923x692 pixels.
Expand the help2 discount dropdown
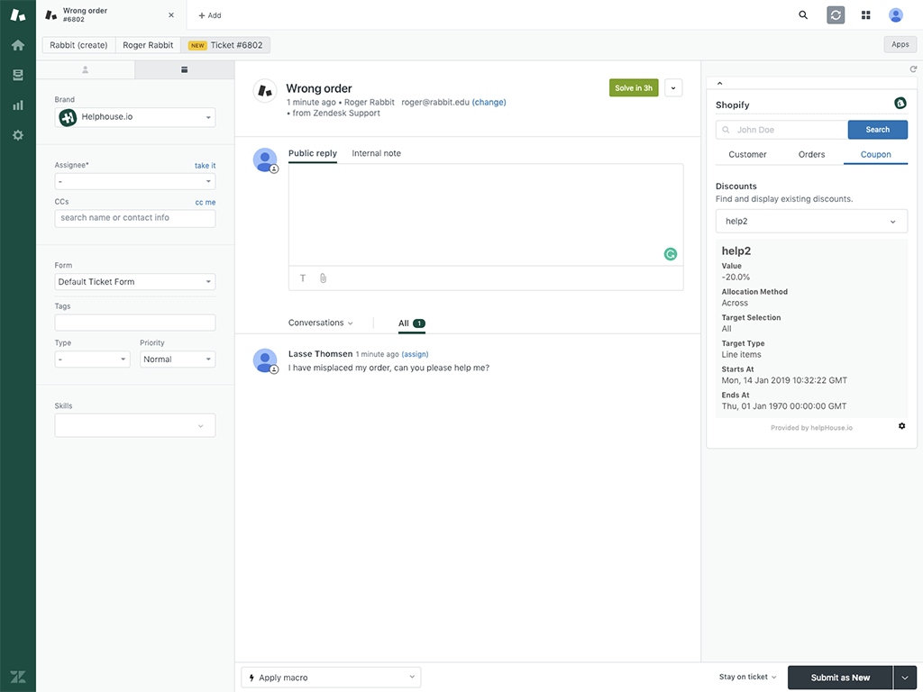tap(810, 221)
